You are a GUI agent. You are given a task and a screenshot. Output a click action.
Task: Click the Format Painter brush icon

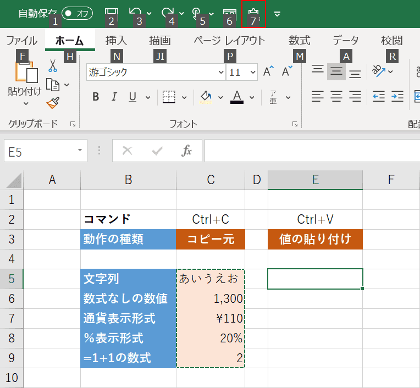tap(53, 103)
